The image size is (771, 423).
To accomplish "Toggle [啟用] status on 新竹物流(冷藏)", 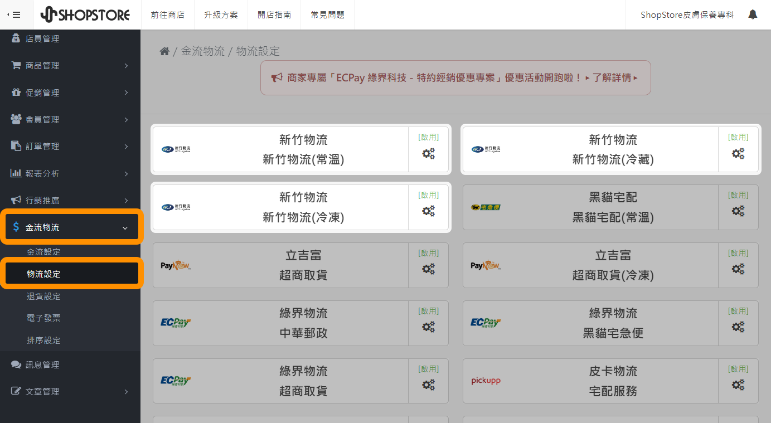I will 738,137.
